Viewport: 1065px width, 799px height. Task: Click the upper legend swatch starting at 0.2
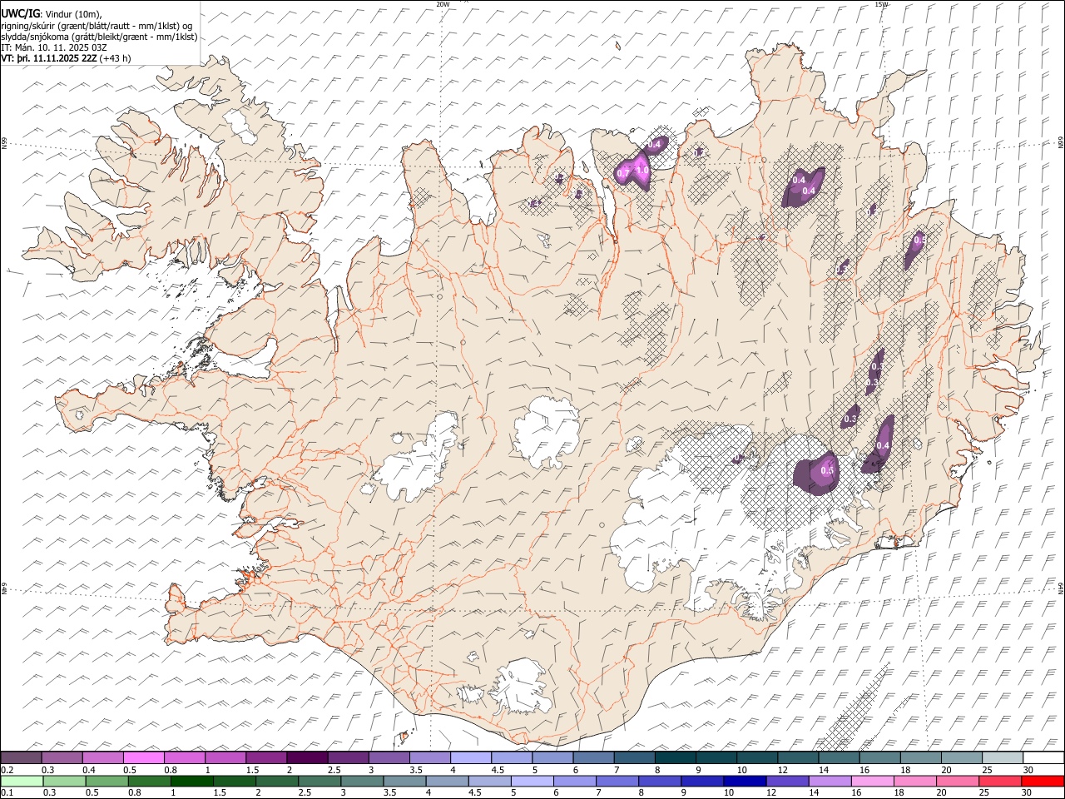pos(22,757)
